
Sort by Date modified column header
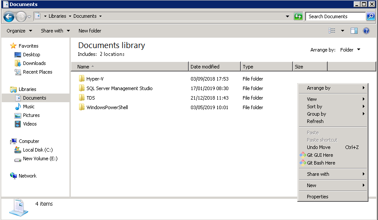point(214,67)
